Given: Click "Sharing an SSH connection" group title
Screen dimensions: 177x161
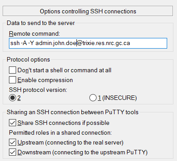Looking at the screenshot, I should (72, 112).
